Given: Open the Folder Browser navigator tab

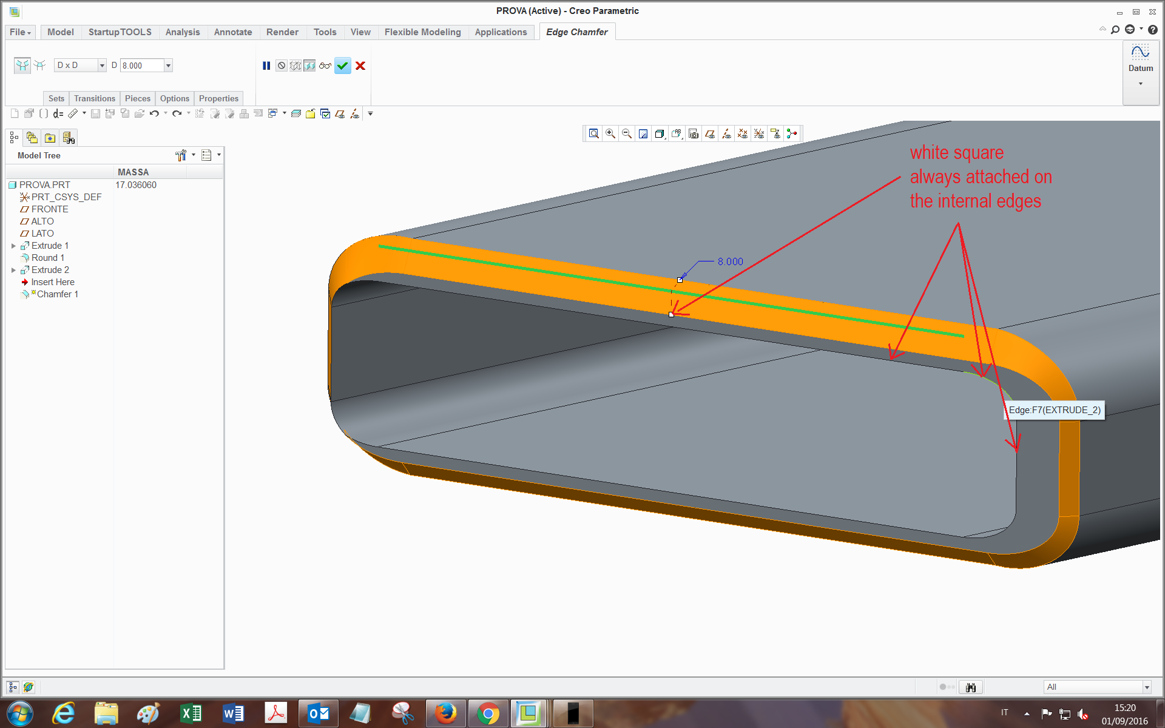Looking at the screenshot, I should [x=32, y=138].
